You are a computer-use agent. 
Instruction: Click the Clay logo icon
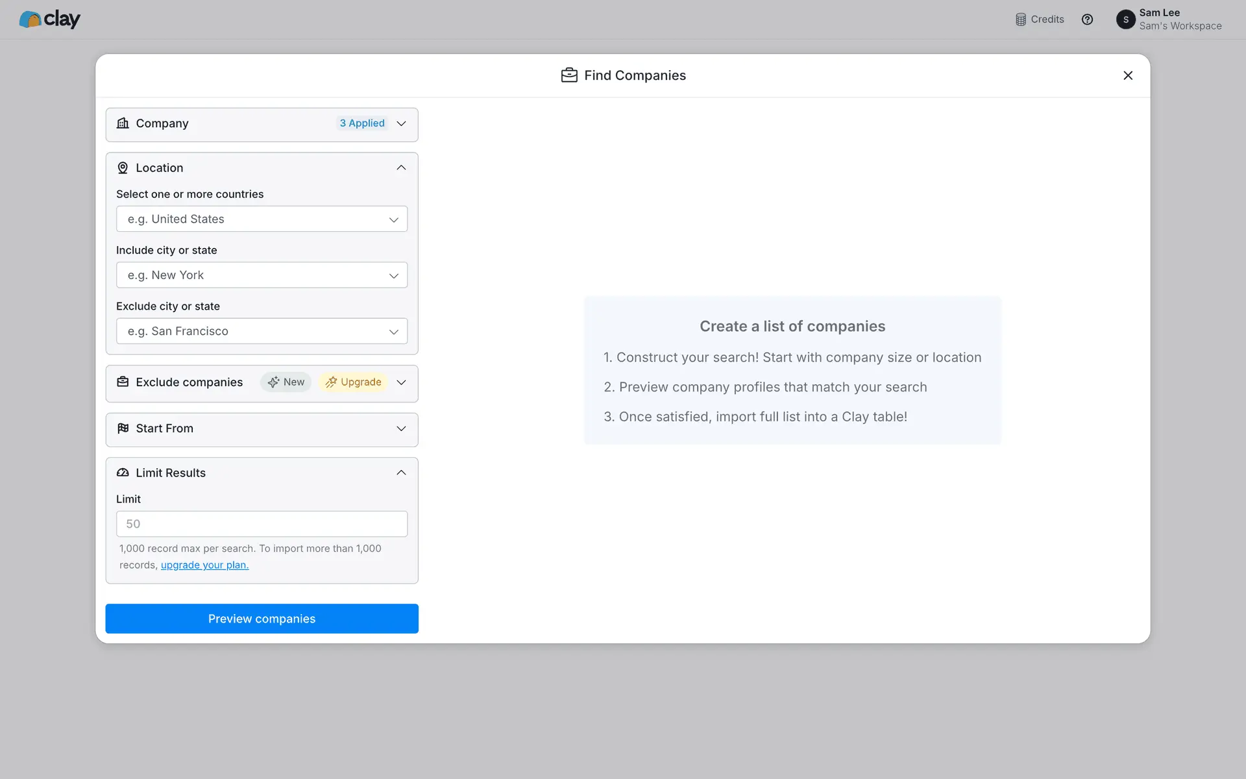point(30,19)
